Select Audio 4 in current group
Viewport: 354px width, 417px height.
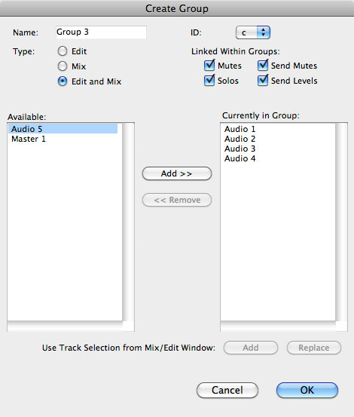(x=278, y=158)
